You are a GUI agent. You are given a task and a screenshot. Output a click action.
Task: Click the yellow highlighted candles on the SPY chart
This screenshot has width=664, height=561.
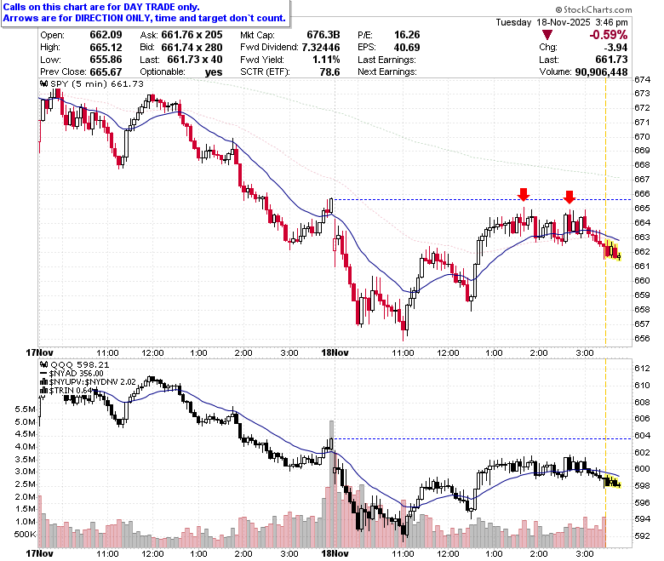pos(613,250)
